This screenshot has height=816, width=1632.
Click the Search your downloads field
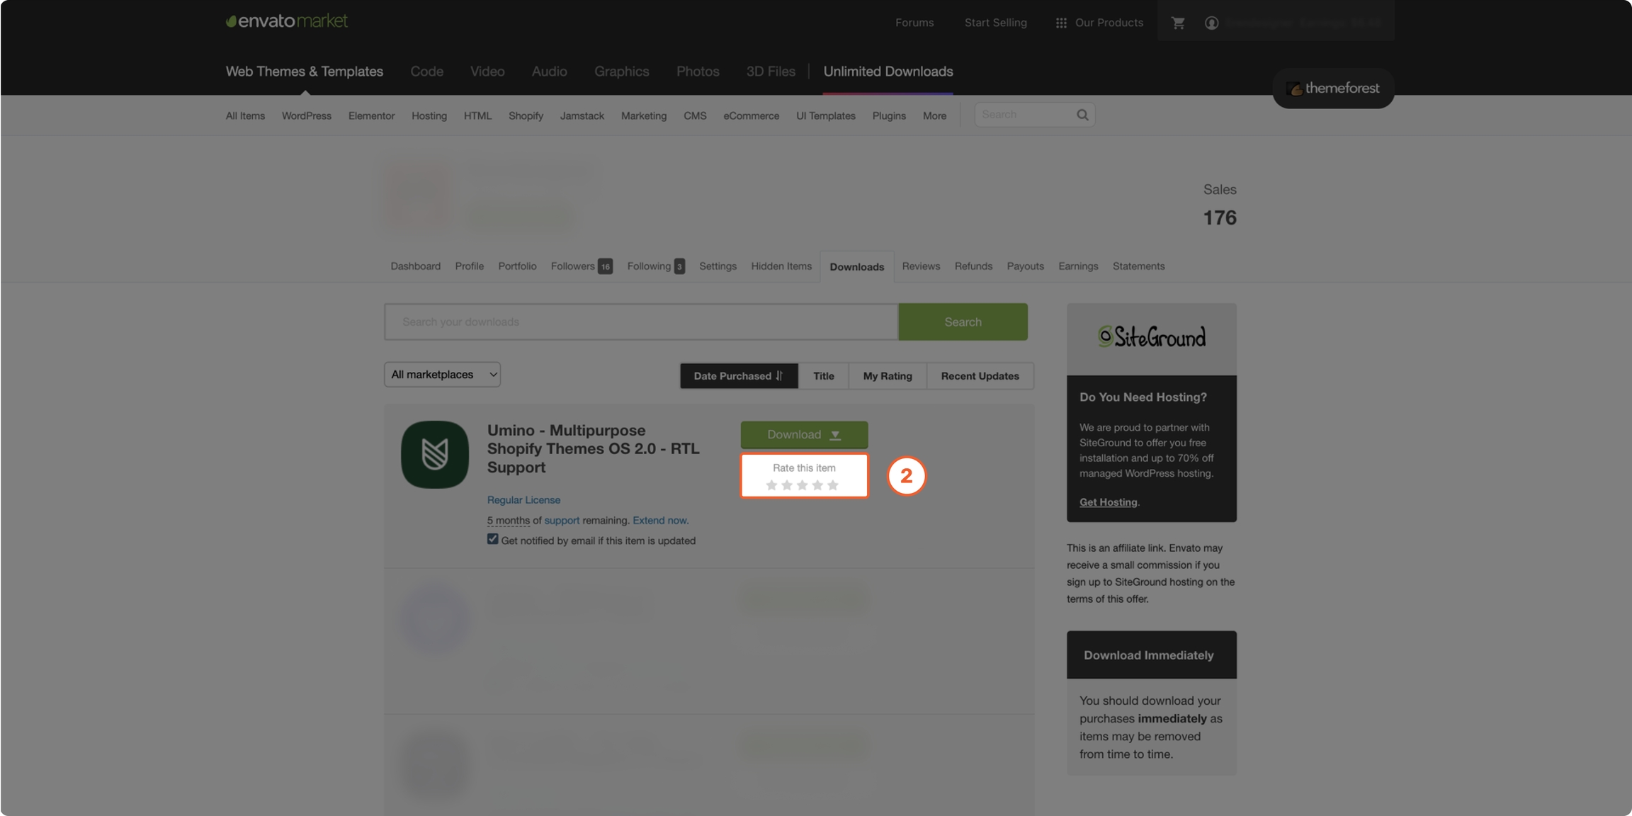(641, 322)
